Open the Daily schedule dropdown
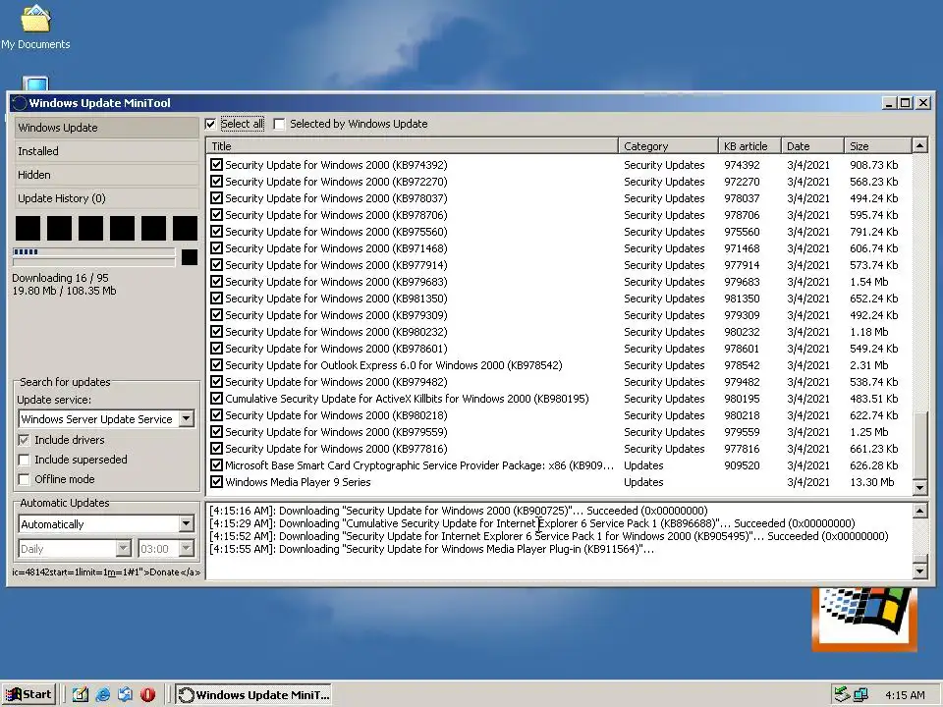The height and width of the screenshot is (707, 943). click(124, 548)
